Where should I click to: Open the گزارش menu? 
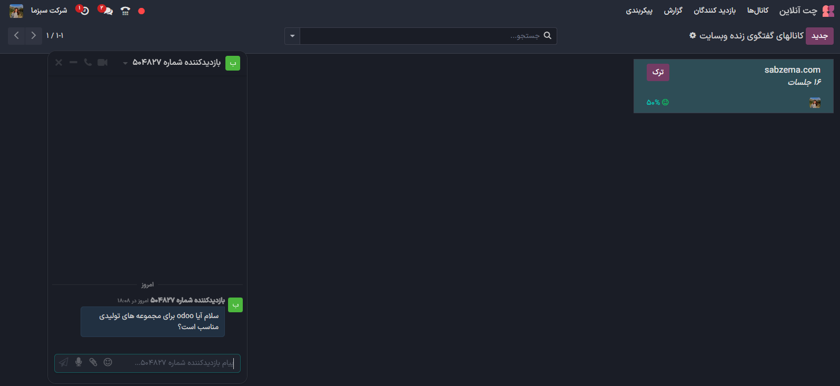(673, 11)
